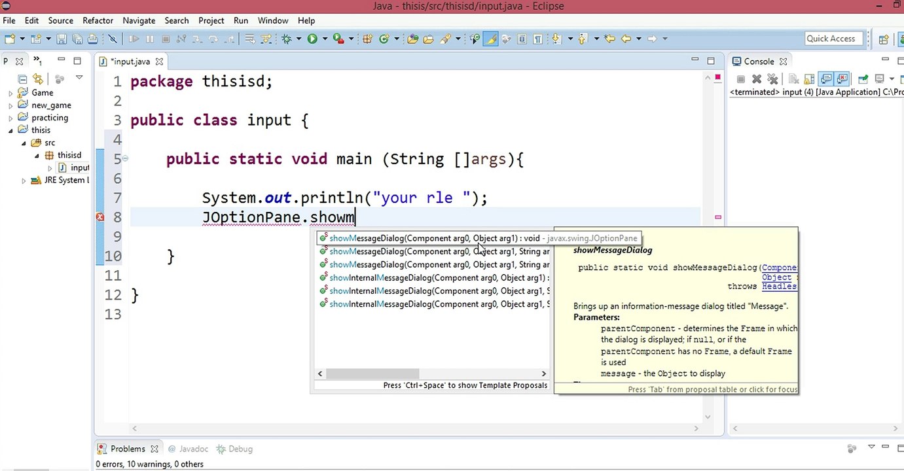This screenshot has width=904, height=471.
Task: Open the New Java Class dropdown arrow
Action: point(397,39)
